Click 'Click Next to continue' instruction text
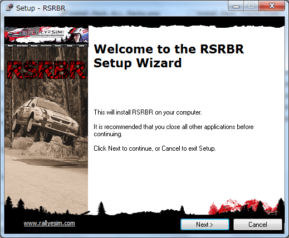The width and height of the screenshot is (289, 238). 155,148
